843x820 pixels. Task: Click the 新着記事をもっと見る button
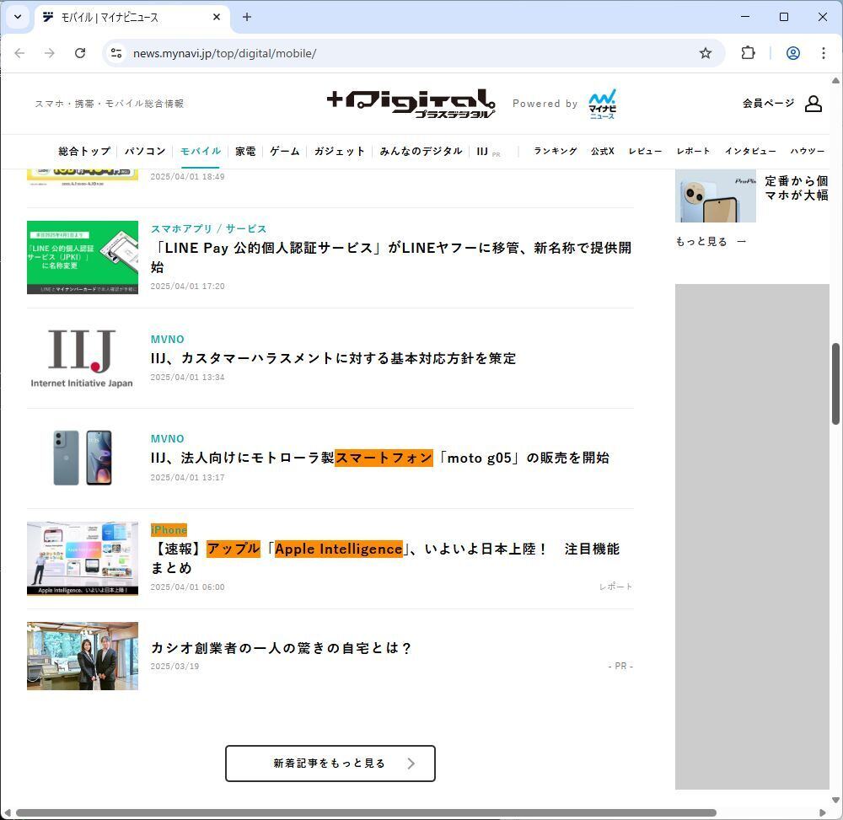(330, 764)
